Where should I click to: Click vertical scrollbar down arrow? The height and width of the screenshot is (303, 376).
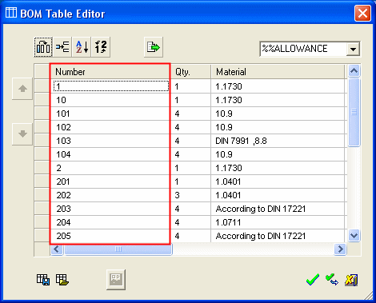tap(354, 236)
